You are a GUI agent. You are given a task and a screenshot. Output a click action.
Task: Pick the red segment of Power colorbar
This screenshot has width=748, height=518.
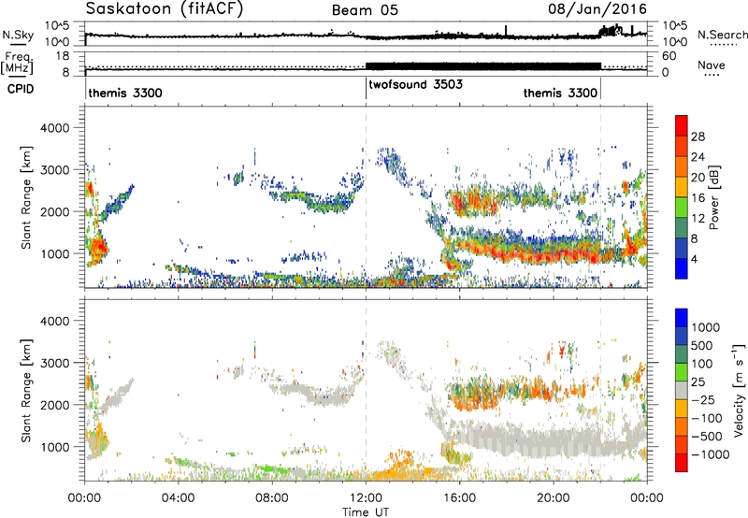682,125
